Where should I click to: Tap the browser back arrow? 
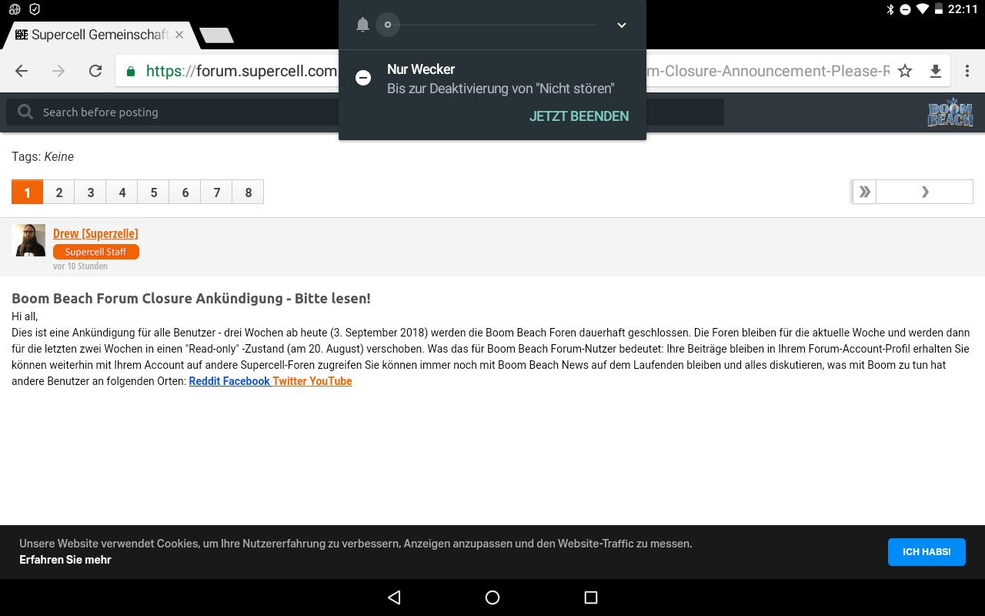coord(22,71)
